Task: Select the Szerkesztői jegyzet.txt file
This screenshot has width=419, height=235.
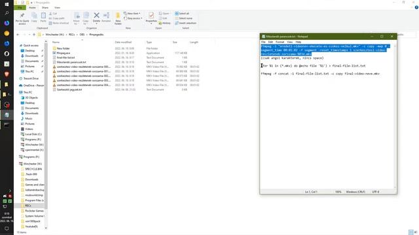Action: [69, 89]
